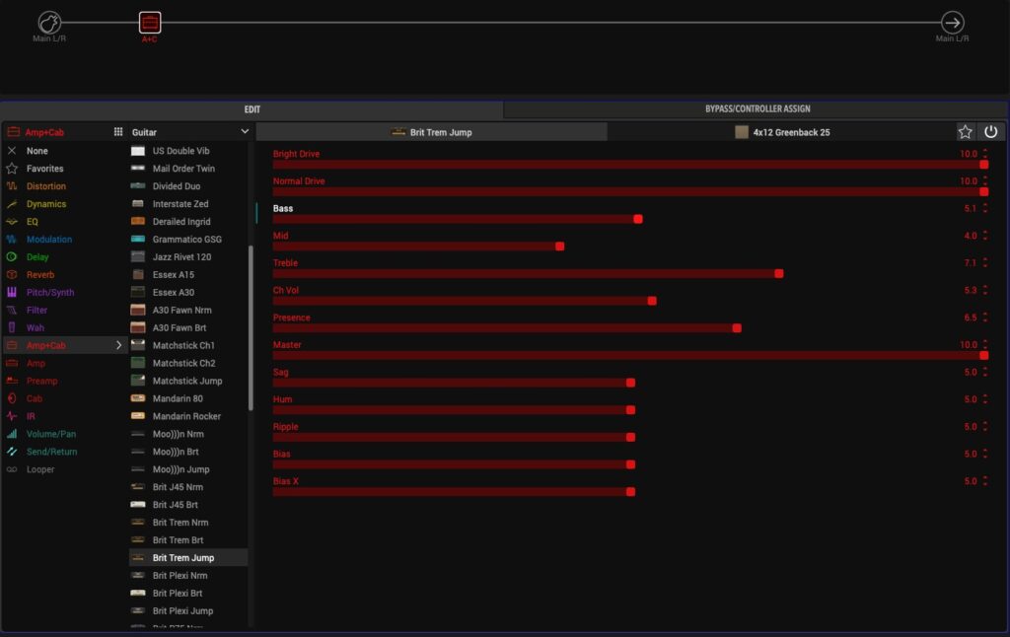The image size is (1010, 637).
Task: Click the amp model list scrollbar
Action: 251,325
